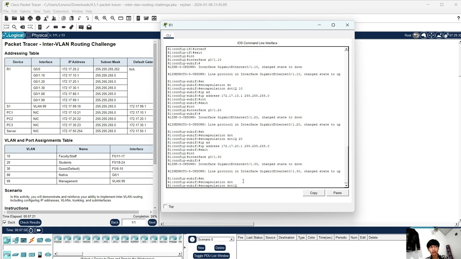461x259 pixels.
Task: Expand PDU list panel arrow
Action: click(185, 247)
